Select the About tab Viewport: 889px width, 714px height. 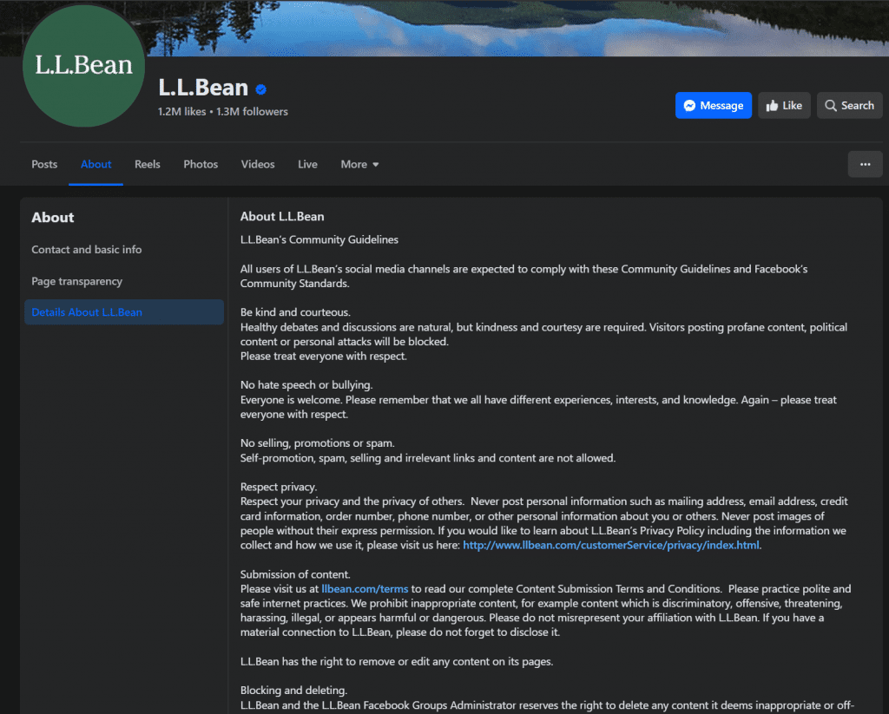(95, 164)
